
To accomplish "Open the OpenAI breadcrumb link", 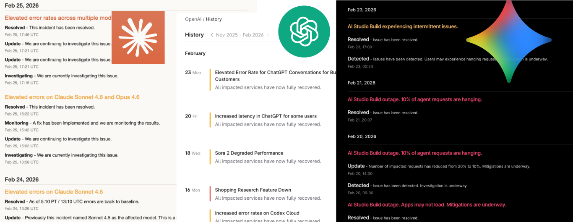I will point(193,19).
